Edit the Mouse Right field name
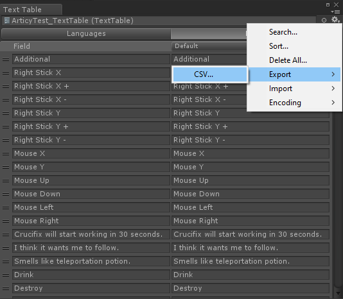343x299 pixels. (x=91, y=221)
